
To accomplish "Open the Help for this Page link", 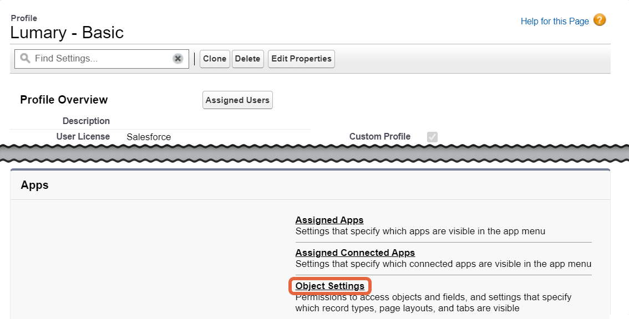I will tap(554, 21).
